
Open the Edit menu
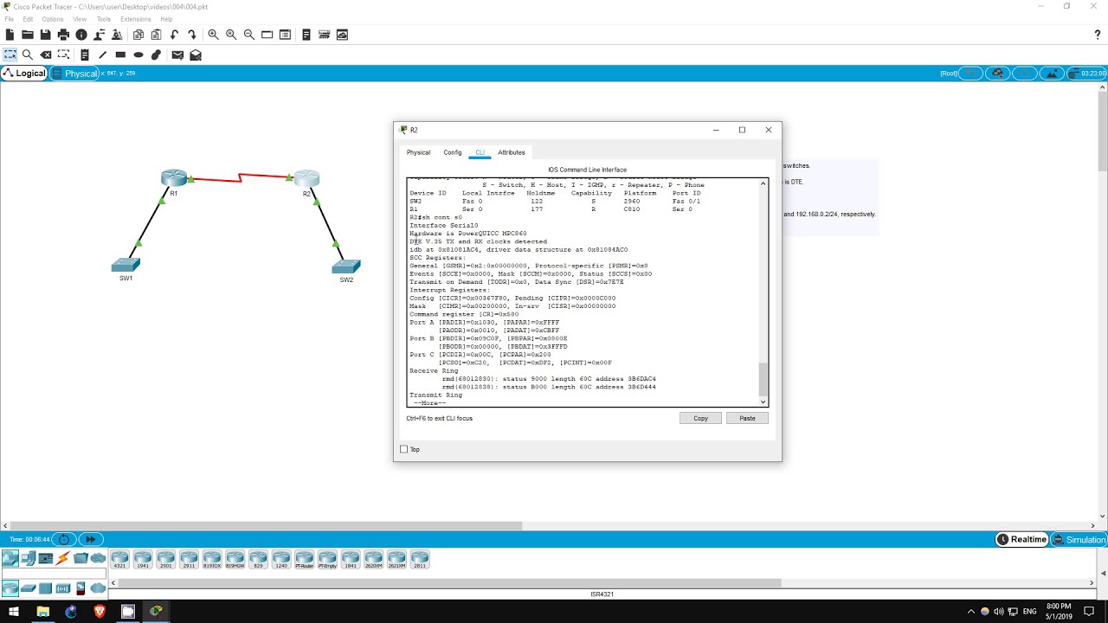click(28, 19)
